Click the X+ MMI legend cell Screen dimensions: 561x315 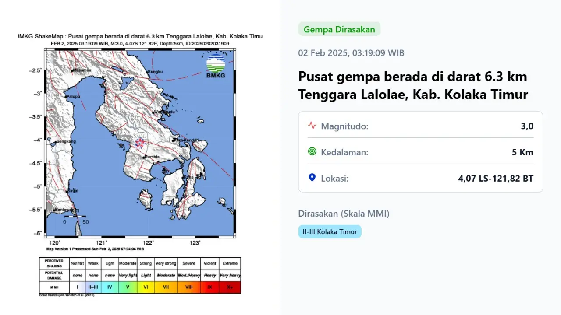click(230, 287)
